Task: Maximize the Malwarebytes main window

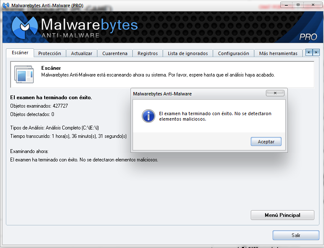Action: coord(298,5)
